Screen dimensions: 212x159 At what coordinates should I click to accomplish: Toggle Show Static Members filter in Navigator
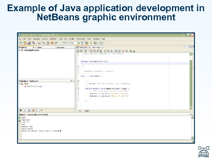29,110
